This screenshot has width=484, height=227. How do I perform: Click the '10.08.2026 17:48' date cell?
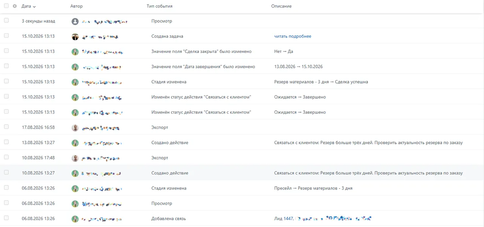point(38,158)
